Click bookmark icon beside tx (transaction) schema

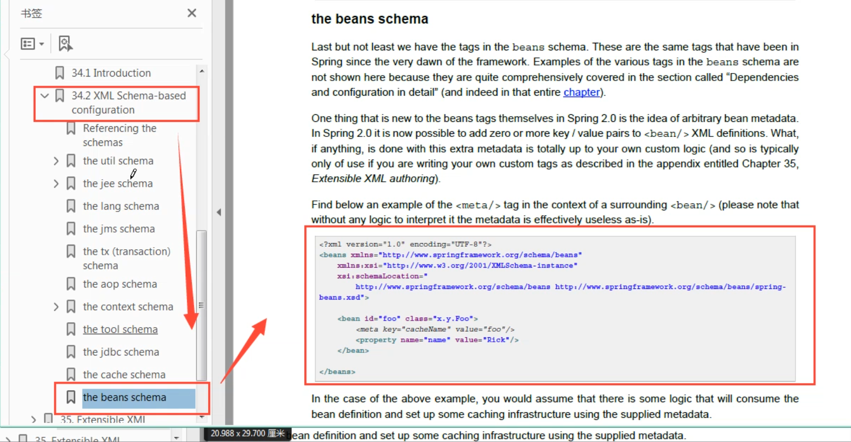[71, 251]
